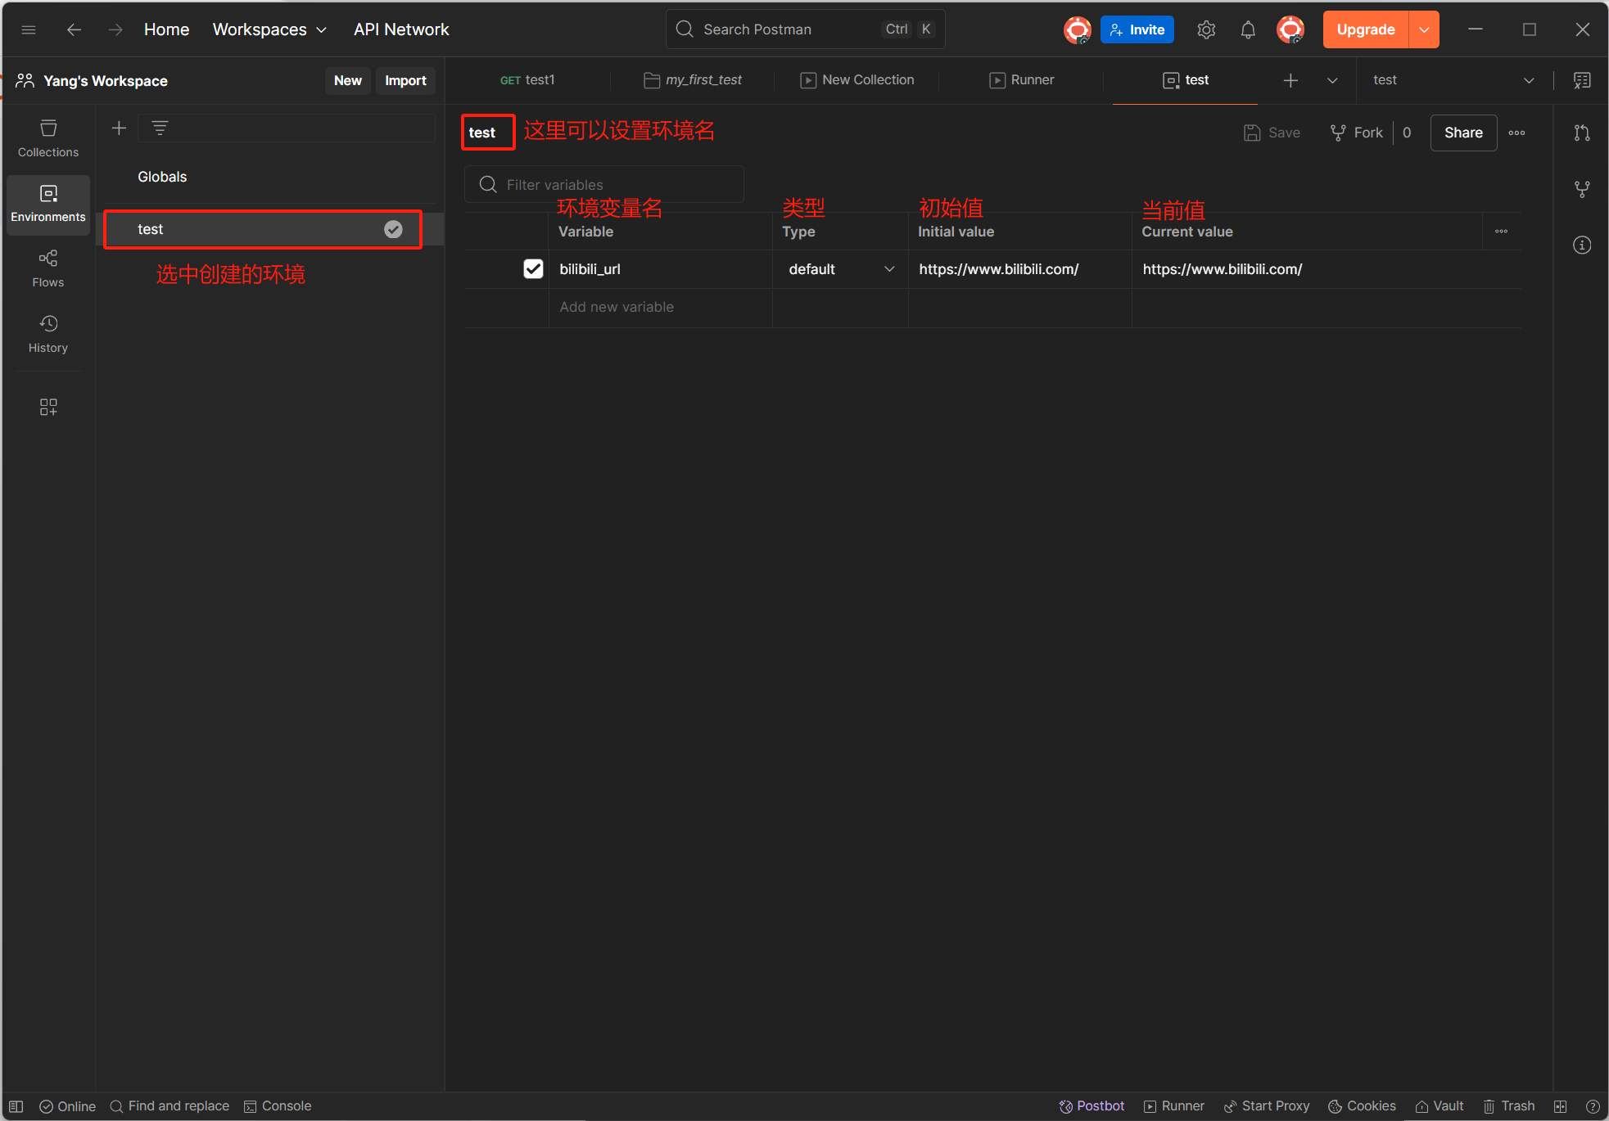The image size is (1609, 1121).
Task: Expand the Workspaces dropdown
Action: [x=269, y=29]
